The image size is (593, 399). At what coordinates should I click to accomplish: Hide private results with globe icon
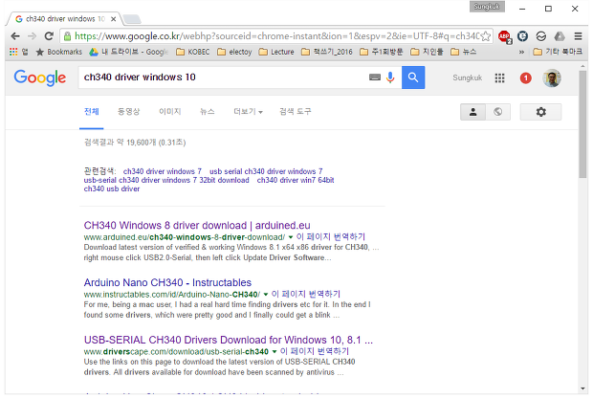498,112
